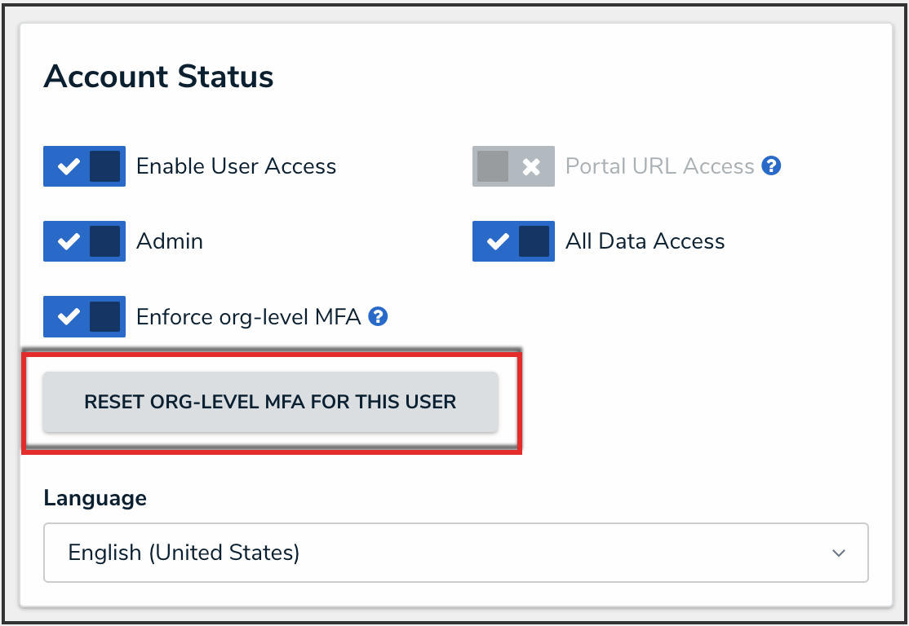Disable the Admin toggle

click(84, 241)
